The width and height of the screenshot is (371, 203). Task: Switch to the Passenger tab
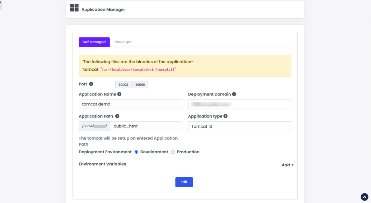click(122, 42)
